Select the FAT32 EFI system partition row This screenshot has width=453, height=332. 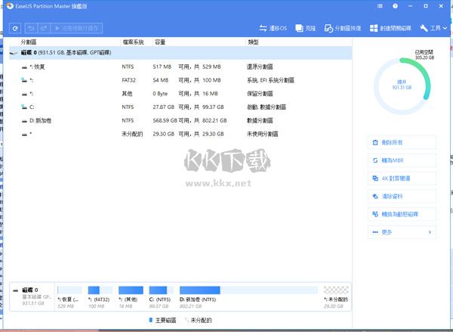coord(180,80)
